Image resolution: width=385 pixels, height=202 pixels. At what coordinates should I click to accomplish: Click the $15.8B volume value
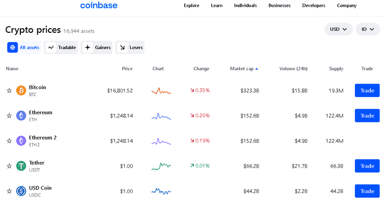tap(300, 91)
